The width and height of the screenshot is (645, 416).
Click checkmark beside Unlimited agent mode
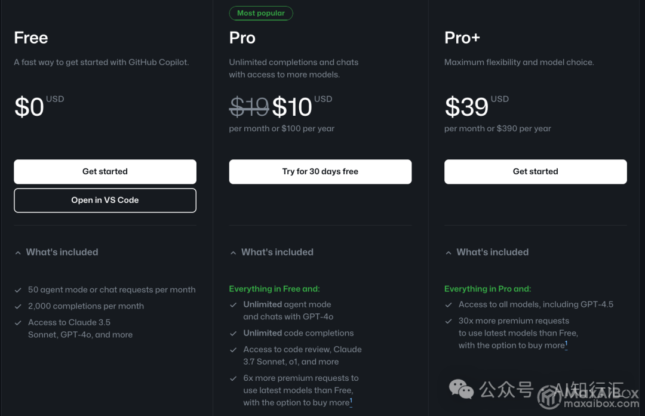(x=234, y=305)
